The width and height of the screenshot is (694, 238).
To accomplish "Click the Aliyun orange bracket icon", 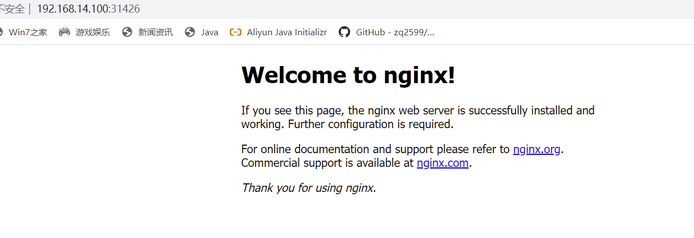I will [x=236, y=32].
